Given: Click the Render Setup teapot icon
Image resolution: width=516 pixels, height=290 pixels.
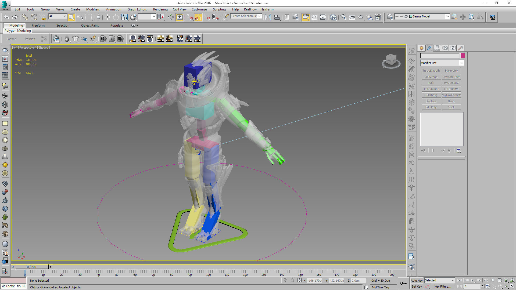Looking at the screenshot, I should tap(343, 17).
